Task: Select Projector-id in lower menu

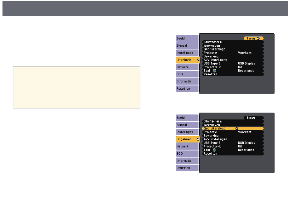Action: tap(233, 147)
